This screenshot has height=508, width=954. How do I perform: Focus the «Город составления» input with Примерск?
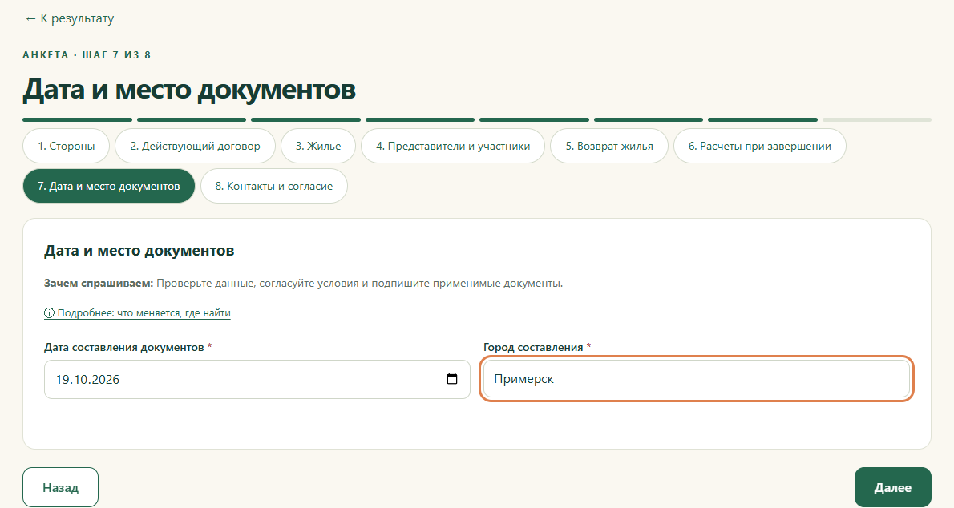pyautogui.click(x=697, y=379)
